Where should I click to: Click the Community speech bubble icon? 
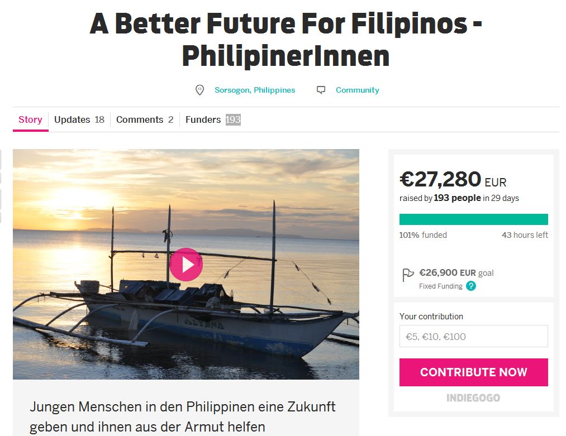tap(321, 90)
